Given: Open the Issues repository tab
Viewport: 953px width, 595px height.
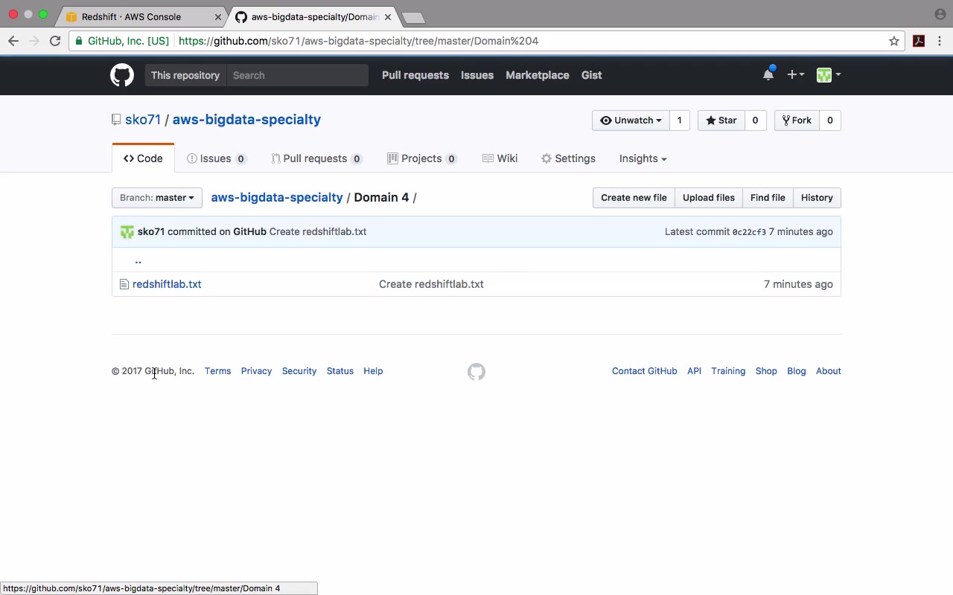Looking at the screenshot, I should coord(217,158).
